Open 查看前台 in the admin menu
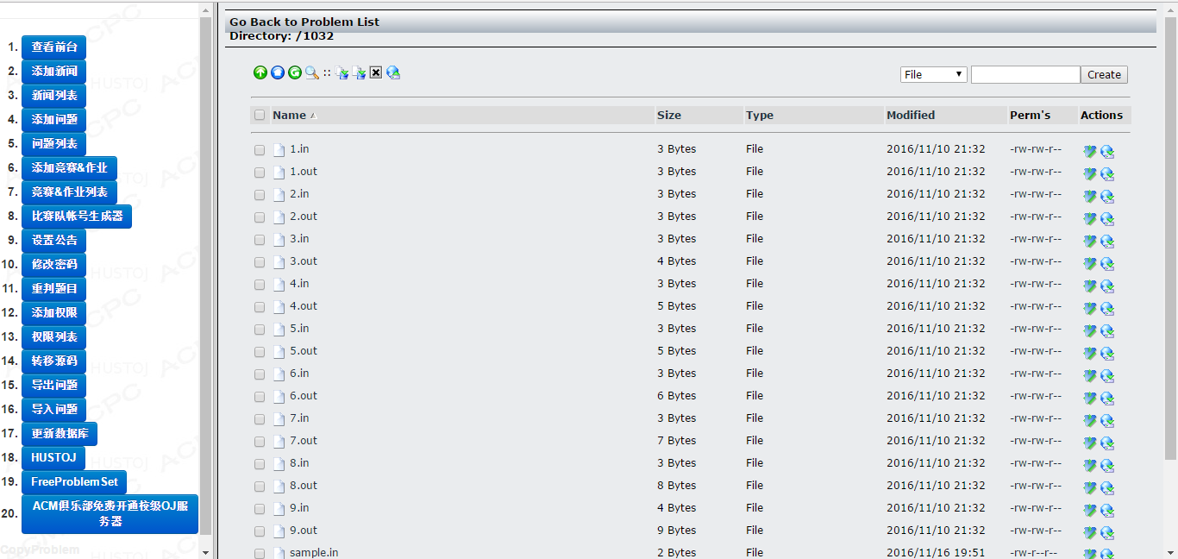 pyautogui.click(x=54, y=47)
